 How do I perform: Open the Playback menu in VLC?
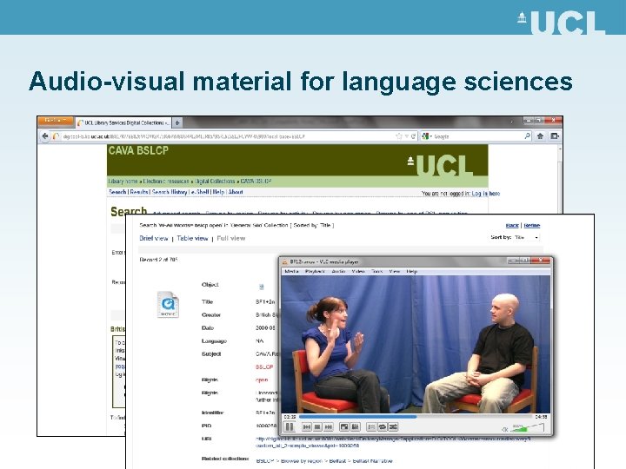315,271
